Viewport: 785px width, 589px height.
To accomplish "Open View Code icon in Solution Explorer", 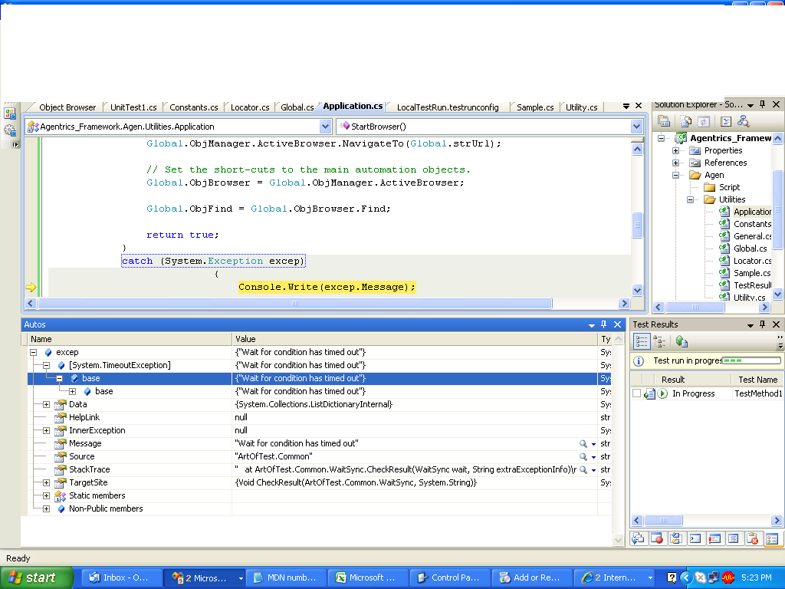I will pos(726,121).
